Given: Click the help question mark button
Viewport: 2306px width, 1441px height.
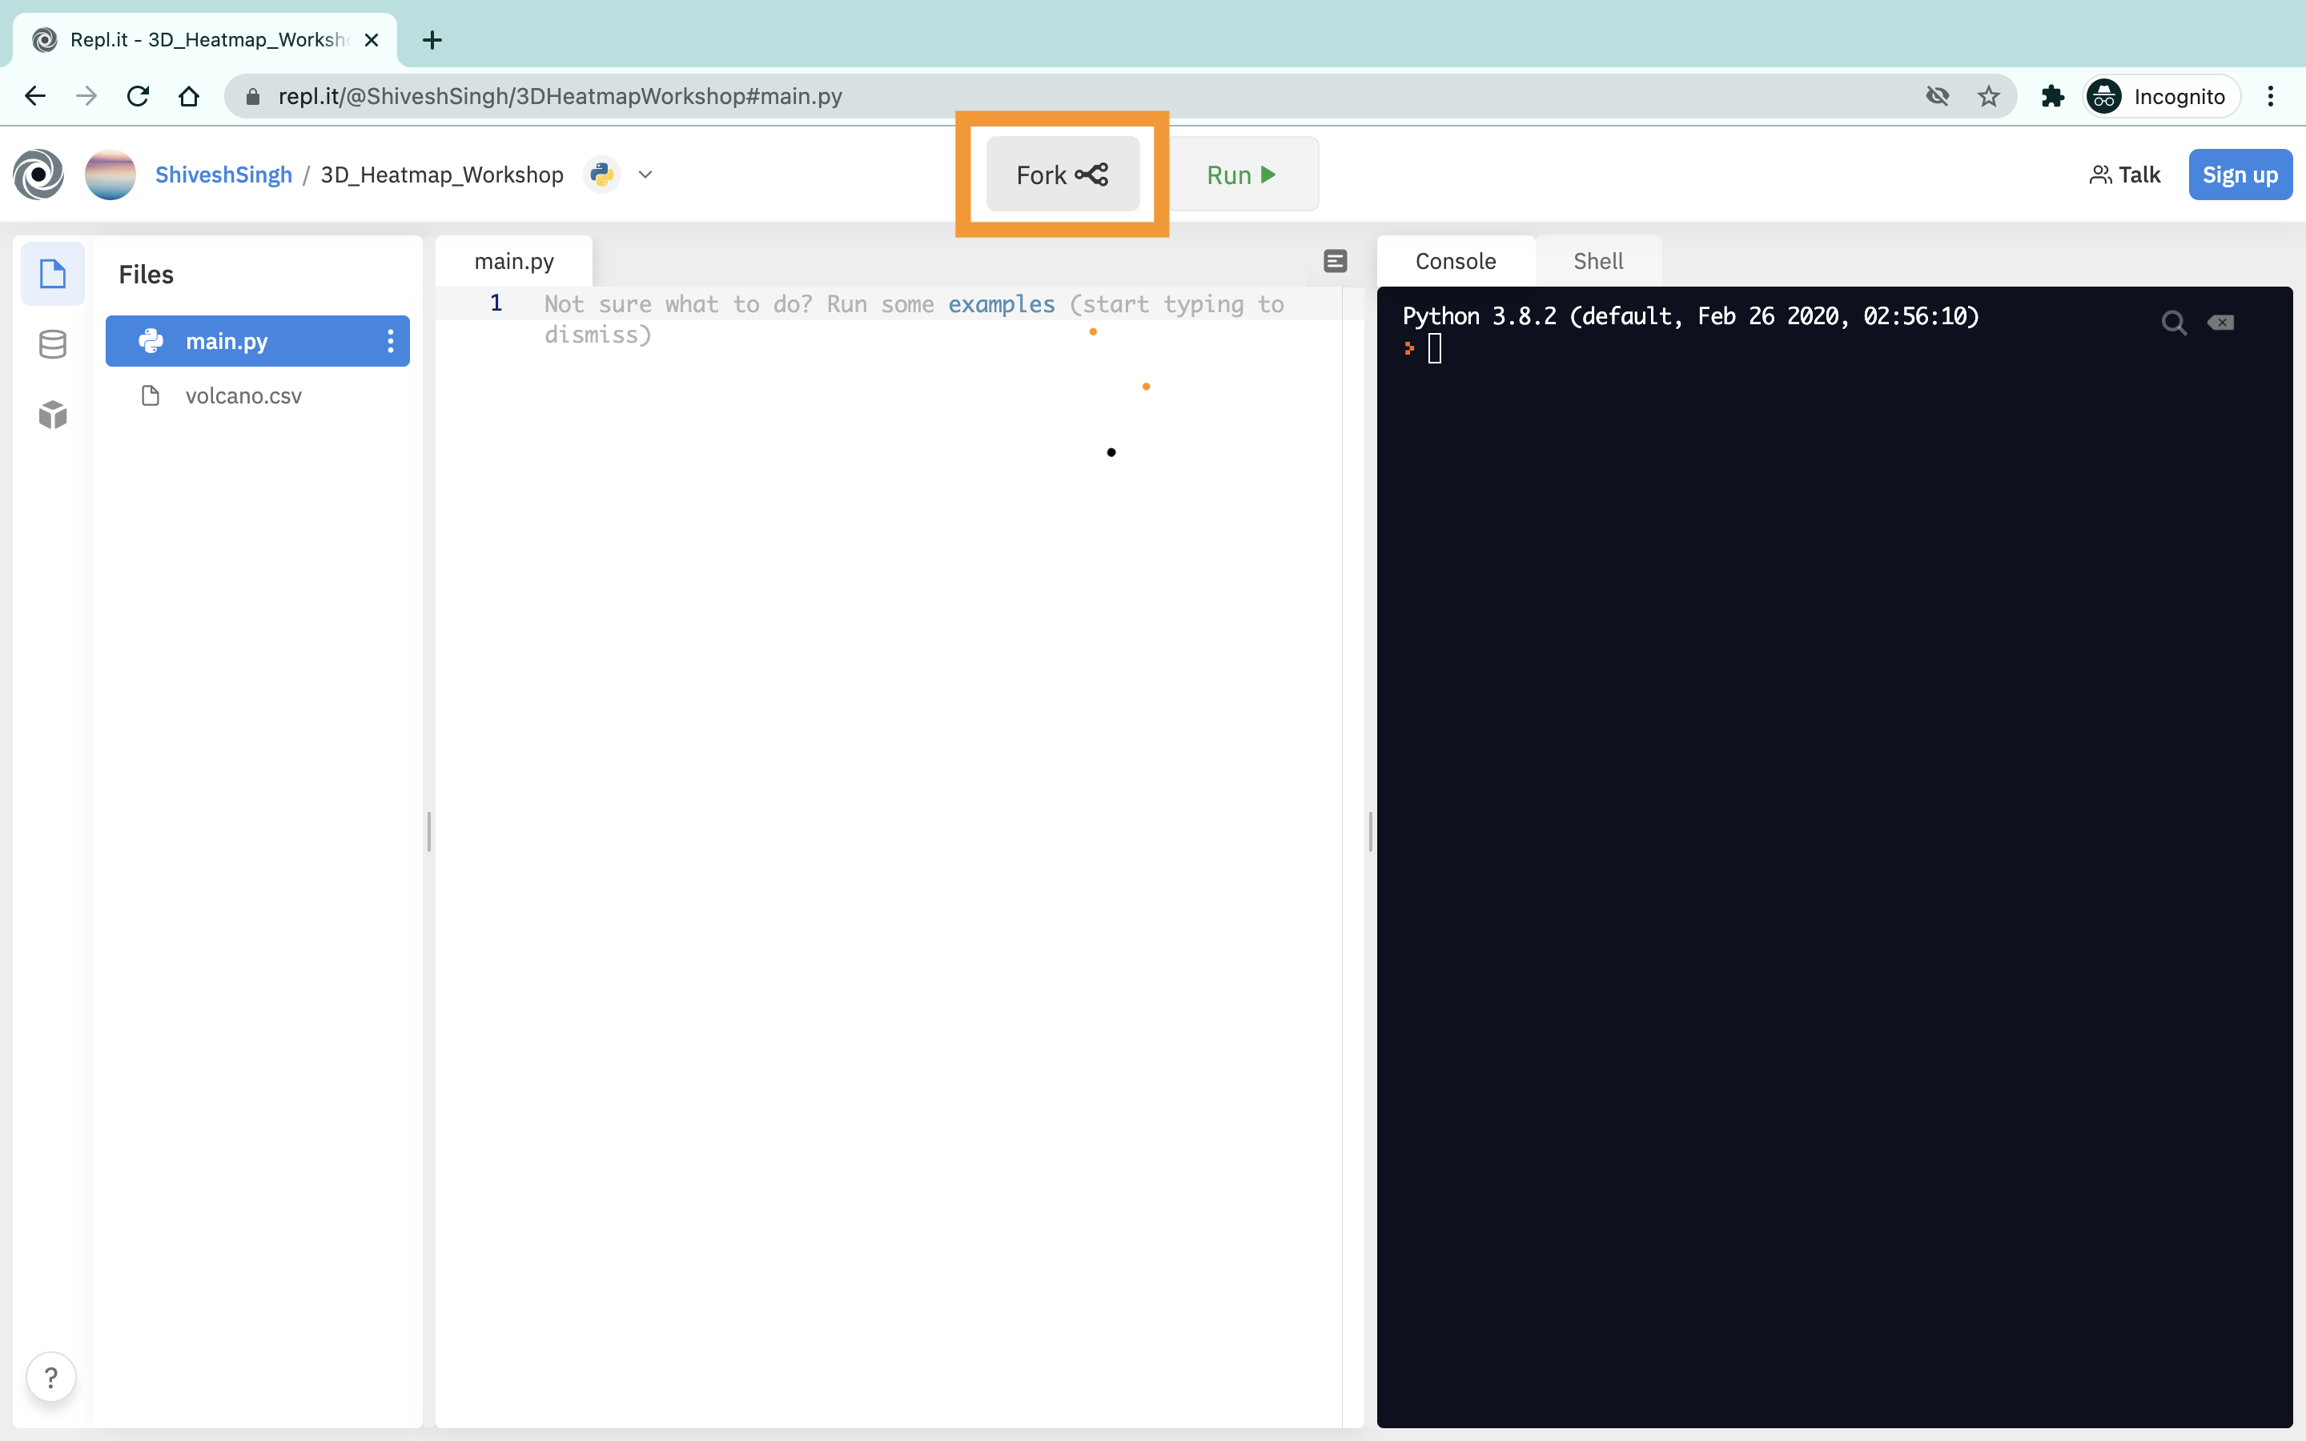Looking at the screenshot, I should [x=50, y=1377].
